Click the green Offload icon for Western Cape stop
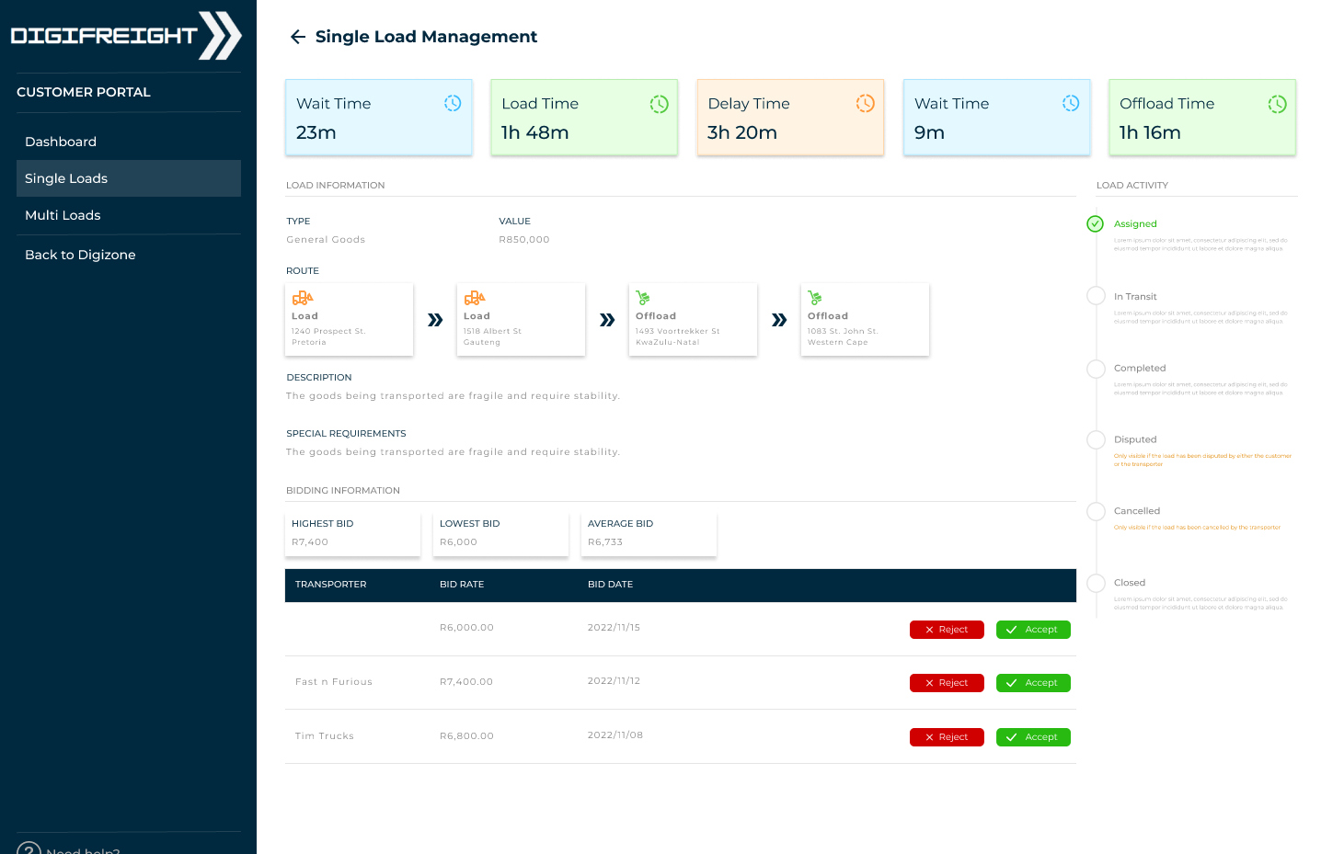The width and height of the screenshot is (1321, 854). tap(815, 297)
